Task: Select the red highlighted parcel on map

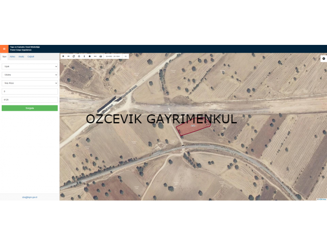Action: pos(193,126)
